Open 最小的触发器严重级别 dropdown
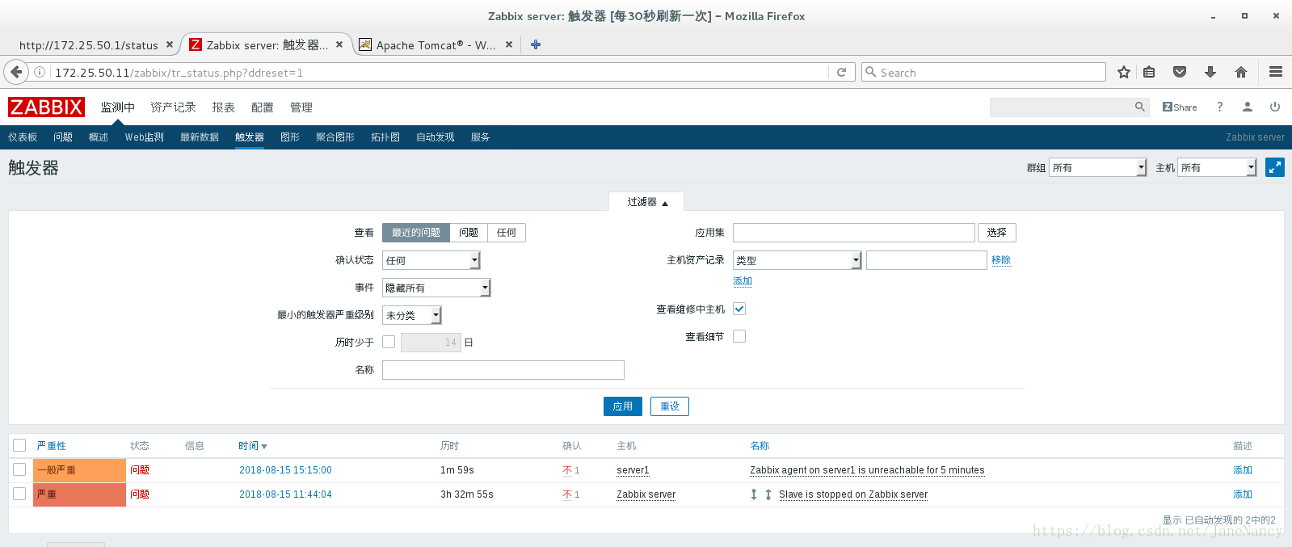 412,315
